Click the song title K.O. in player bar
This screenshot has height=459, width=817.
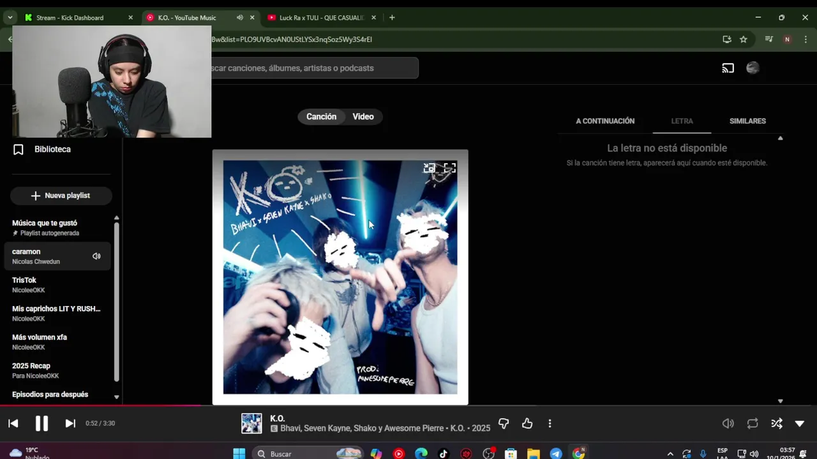pos(277,419)
